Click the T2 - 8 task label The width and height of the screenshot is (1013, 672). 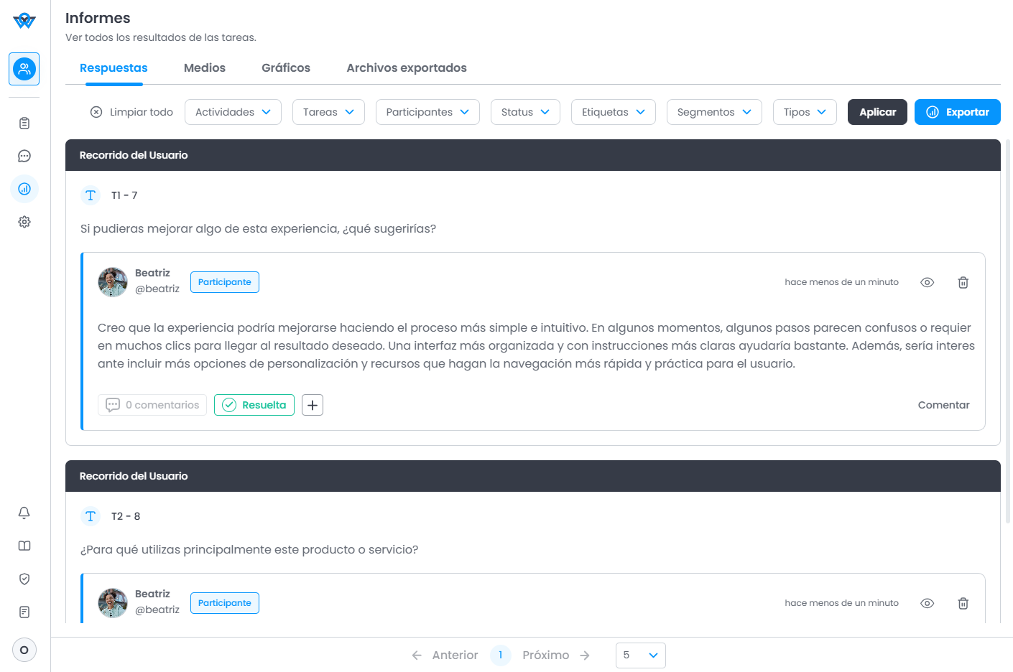pos(126,516)
